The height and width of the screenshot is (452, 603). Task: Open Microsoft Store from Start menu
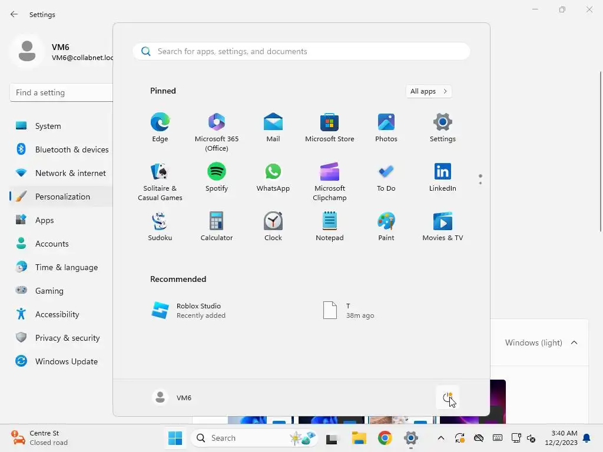click(x=330, y=128)
